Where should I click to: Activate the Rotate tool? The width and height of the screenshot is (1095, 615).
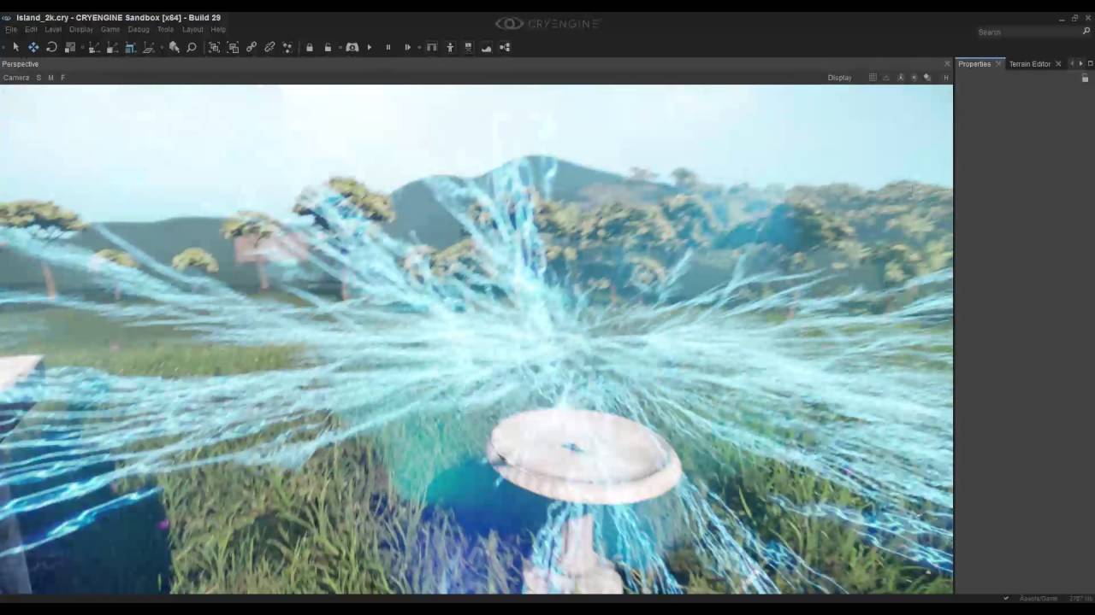click(x=51, y=47)
